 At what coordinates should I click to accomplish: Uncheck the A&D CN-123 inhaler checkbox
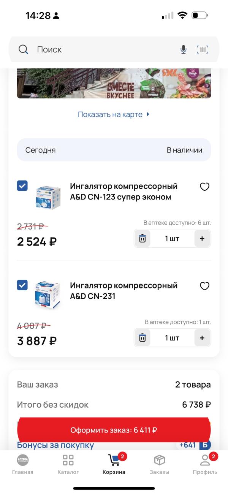tap(22, 186)
